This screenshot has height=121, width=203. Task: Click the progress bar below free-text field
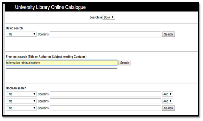[61, 68]
